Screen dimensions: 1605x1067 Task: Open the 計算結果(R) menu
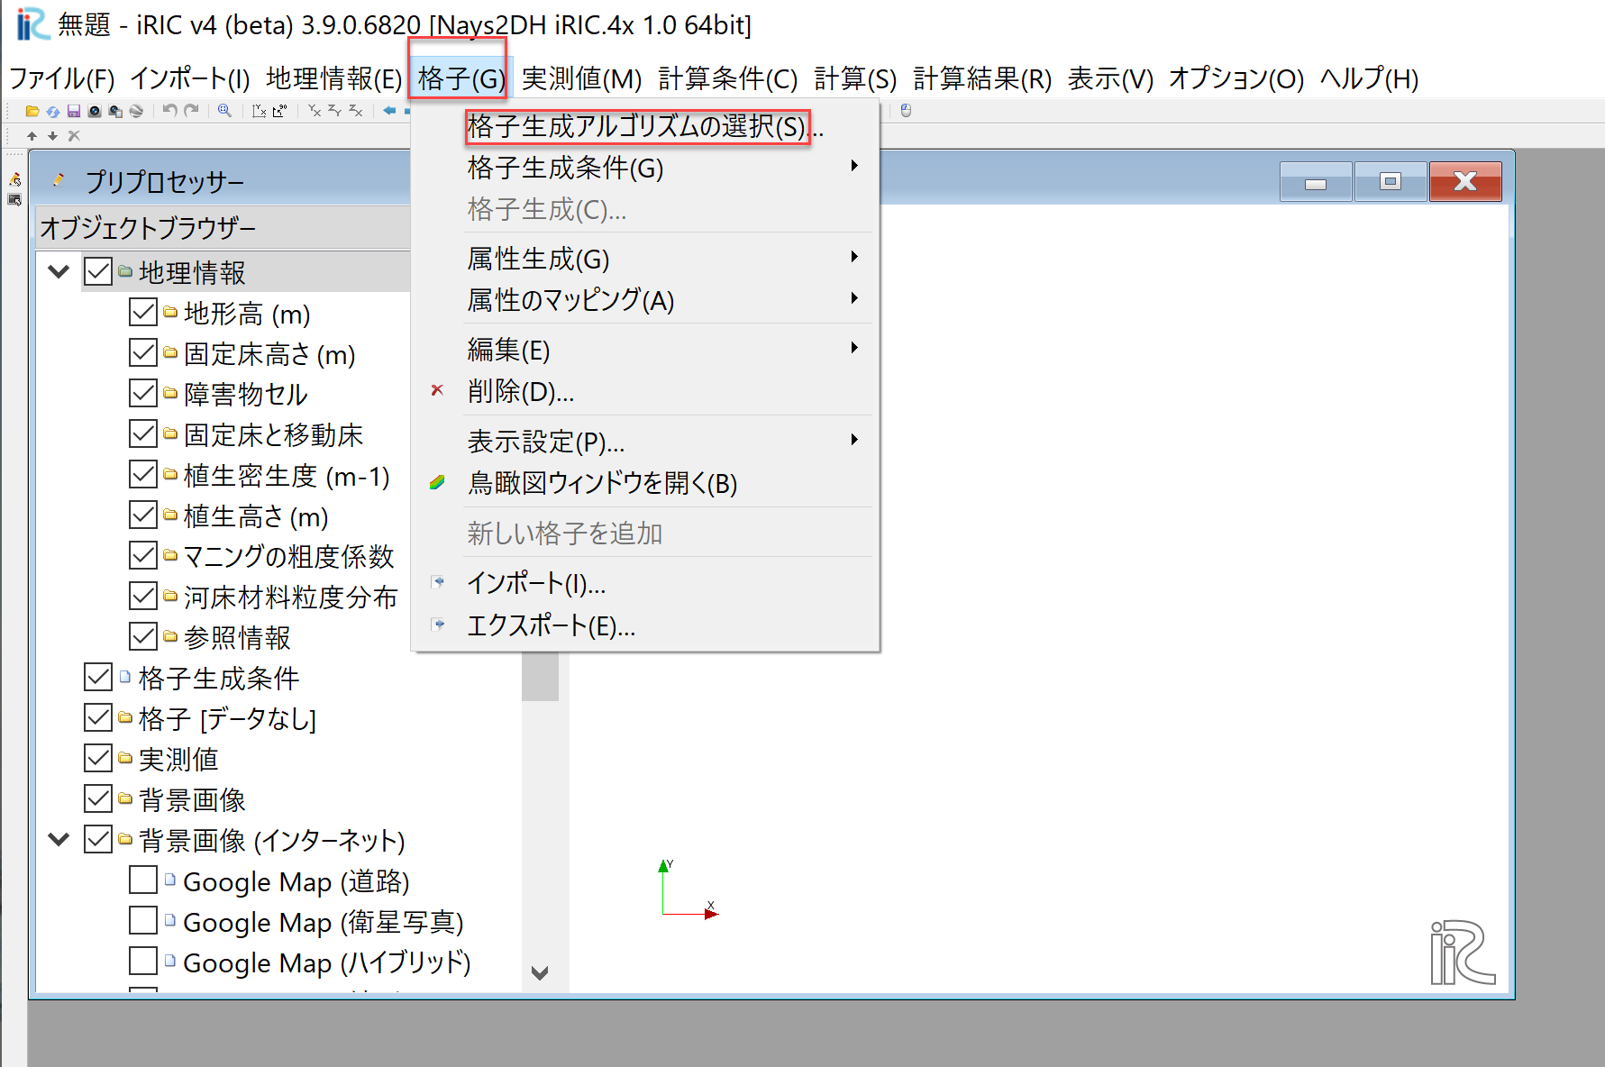(x=983, y=79)
